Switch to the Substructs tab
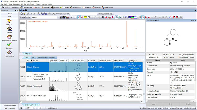The width and height of the screenshot is (197, 110). pos(153,54)
